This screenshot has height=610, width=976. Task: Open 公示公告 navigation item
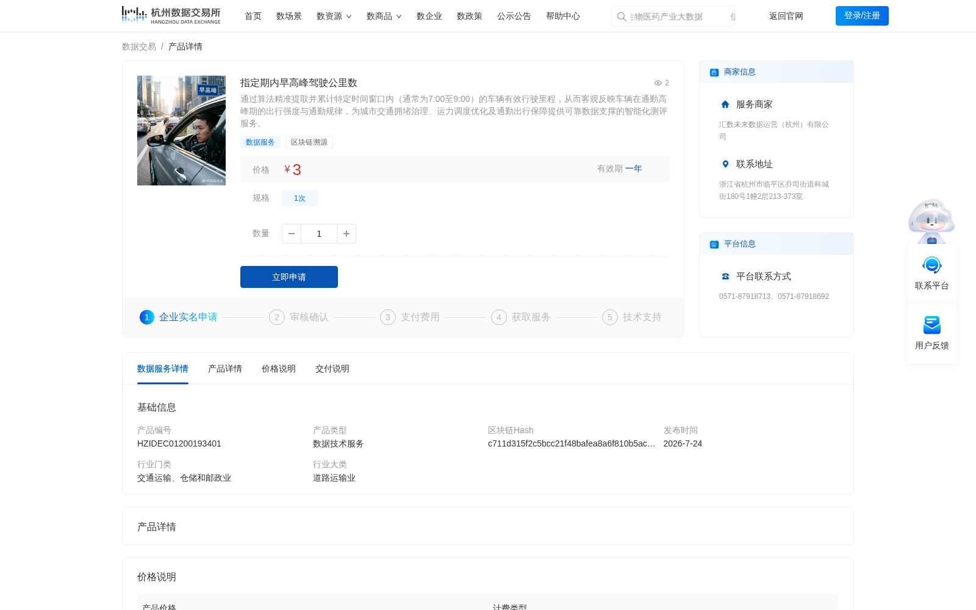point(514,16)
